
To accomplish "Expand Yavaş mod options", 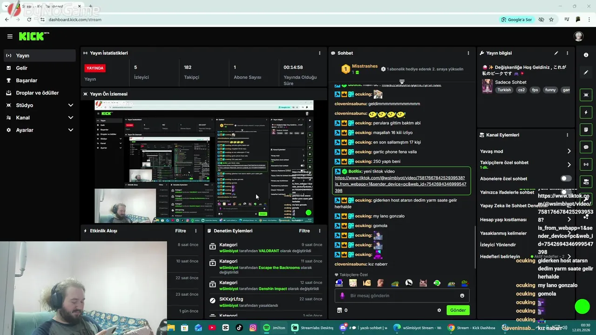I will coord(569,151).
